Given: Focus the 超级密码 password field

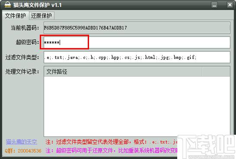Looking at the screenshot, I should coord(137,42).
